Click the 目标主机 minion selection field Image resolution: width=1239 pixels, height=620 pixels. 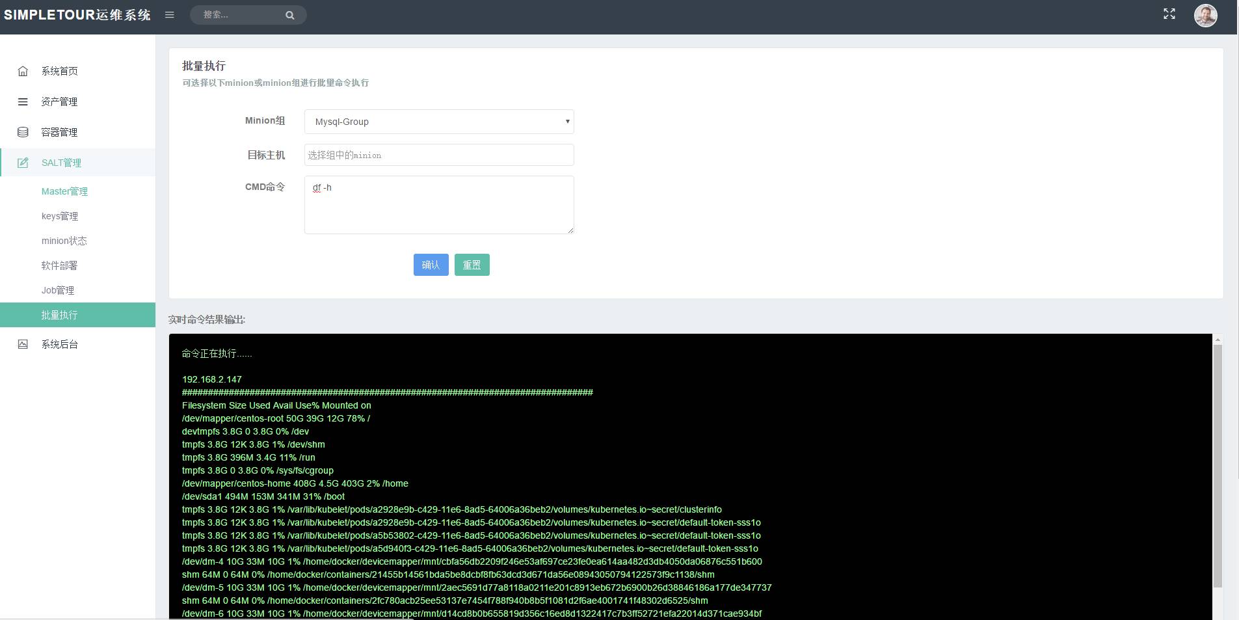pos(439,155)
